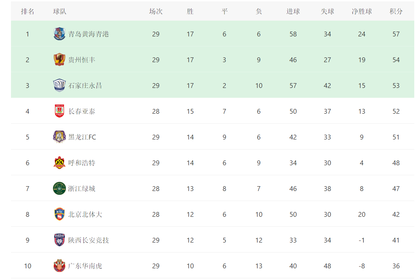
Task: Click the 陕西长安竞技 Athletic badge
Action: [59, 240]
